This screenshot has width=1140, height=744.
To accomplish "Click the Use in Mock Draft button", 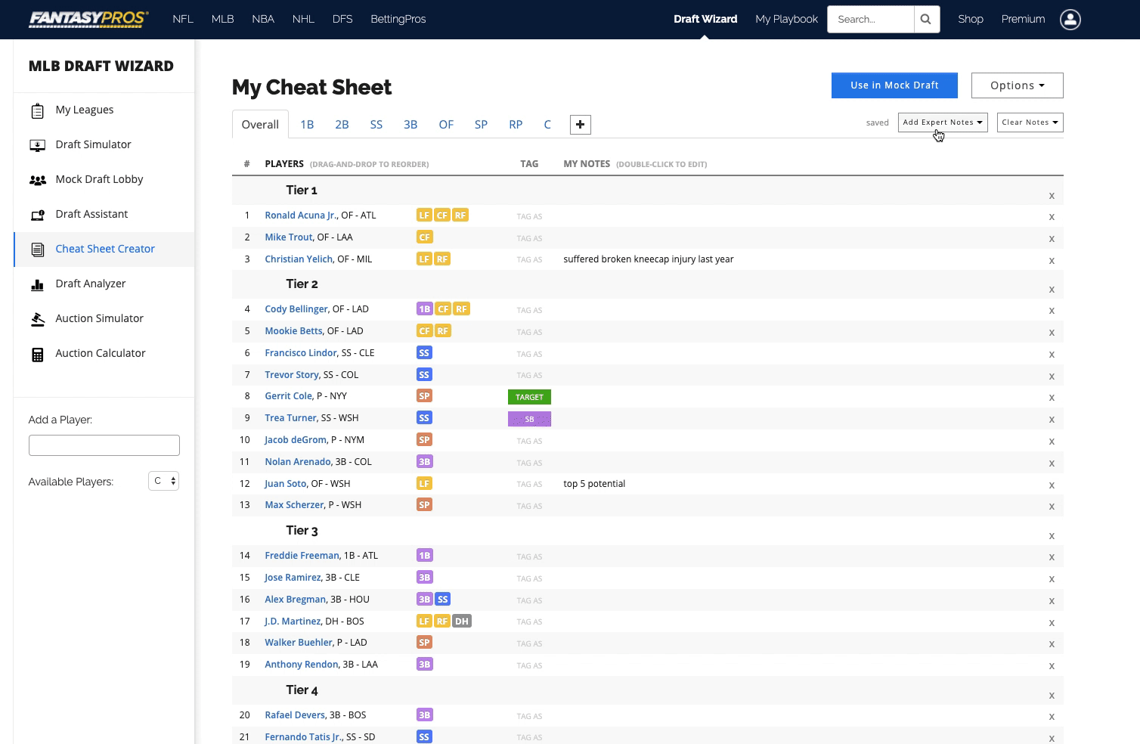I will coord(894,85).
